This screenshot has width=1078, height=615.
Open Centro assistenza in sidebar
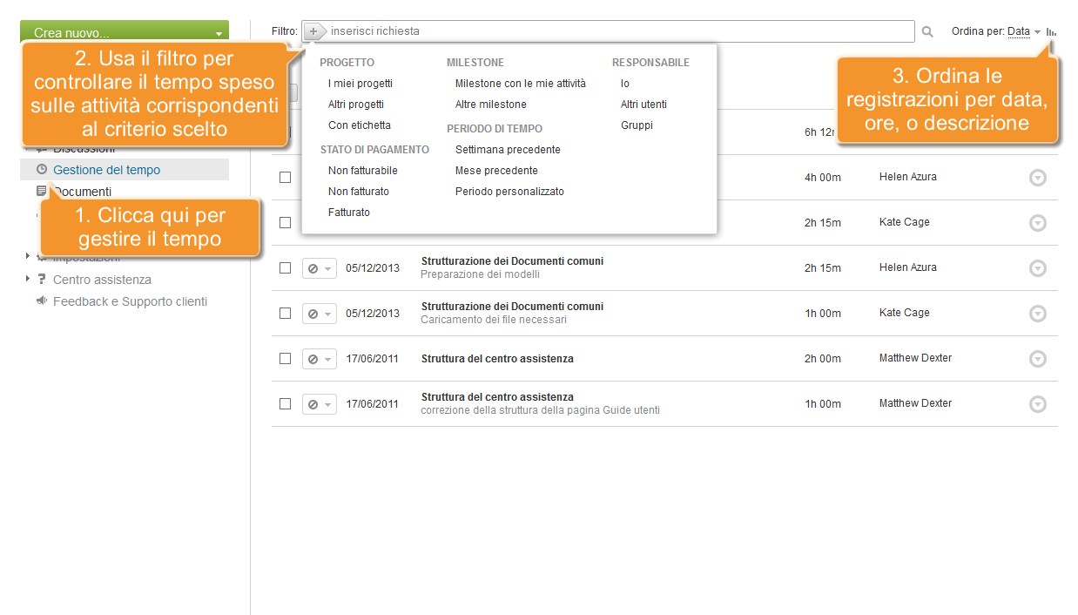(102, 280)
